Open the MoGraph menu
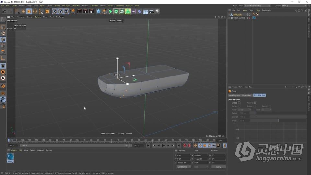 (x=66, y=6)
